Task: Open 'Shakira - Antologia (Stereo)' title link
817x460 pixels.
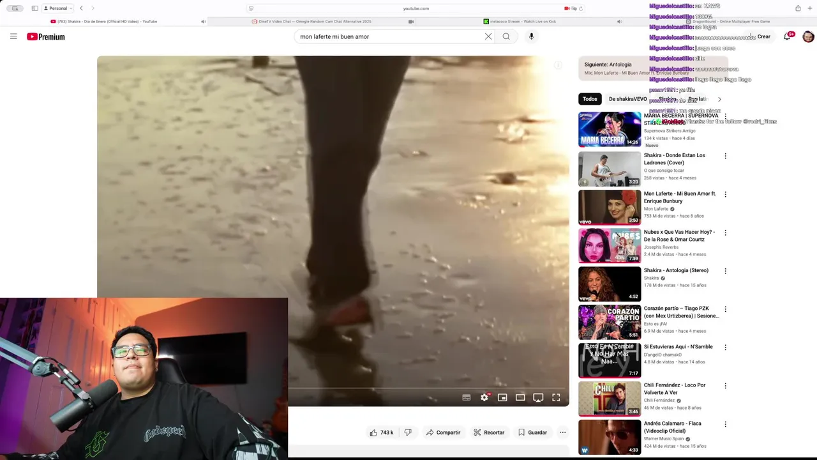Action: click(x=676, y=270)
